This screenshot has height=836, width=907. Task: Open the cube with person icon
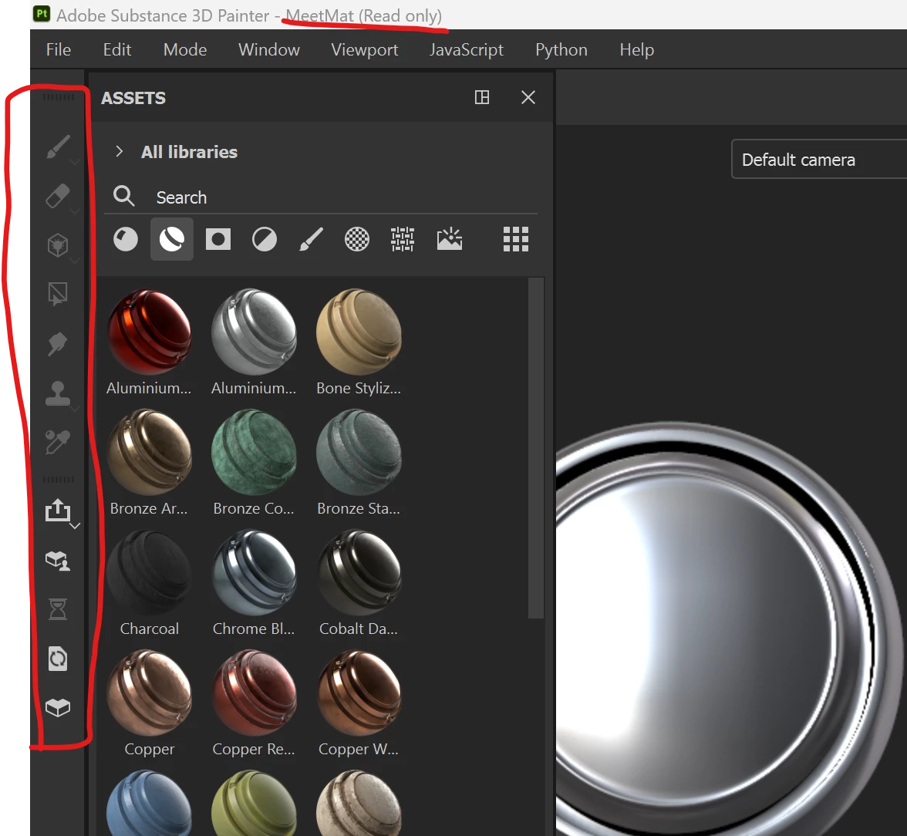58,560
